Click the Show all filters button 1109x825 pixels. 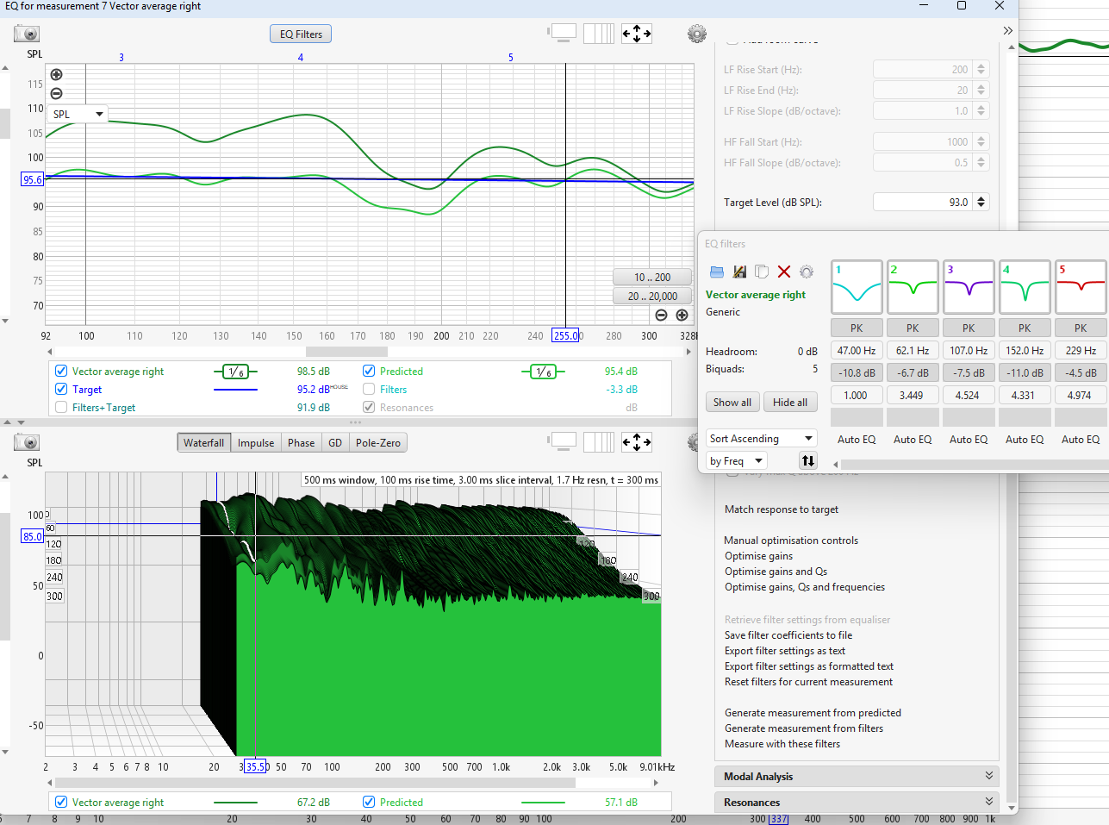tap(732, 402)
